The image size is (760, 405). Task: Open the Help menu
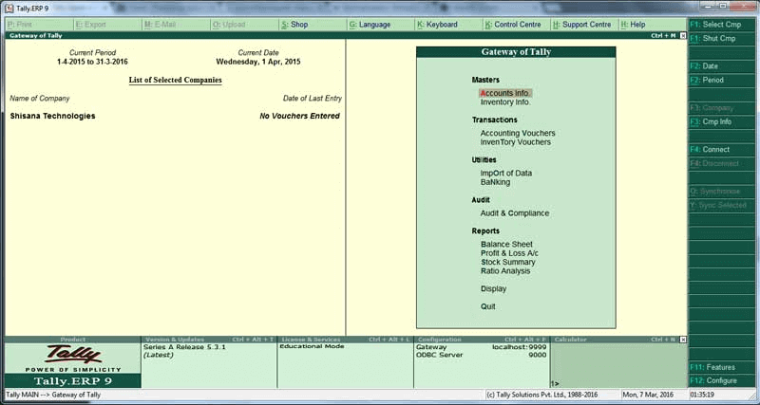[633, 25]
